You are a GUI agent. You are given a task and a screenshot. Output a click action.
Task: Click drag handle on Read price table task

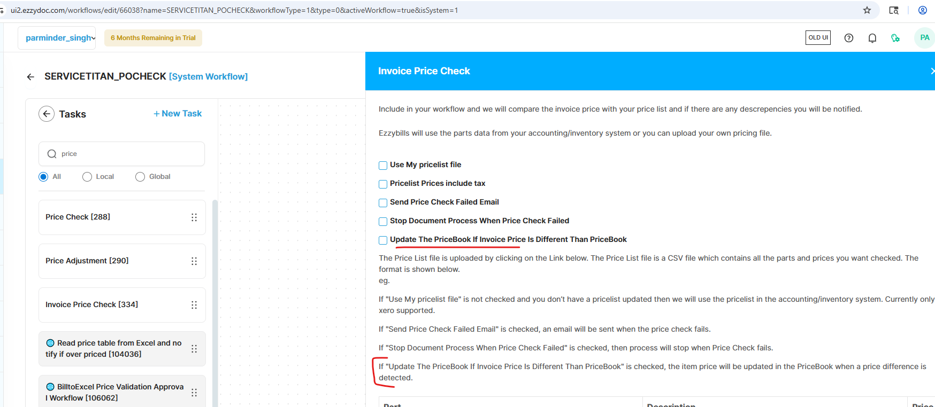[194, 349]
